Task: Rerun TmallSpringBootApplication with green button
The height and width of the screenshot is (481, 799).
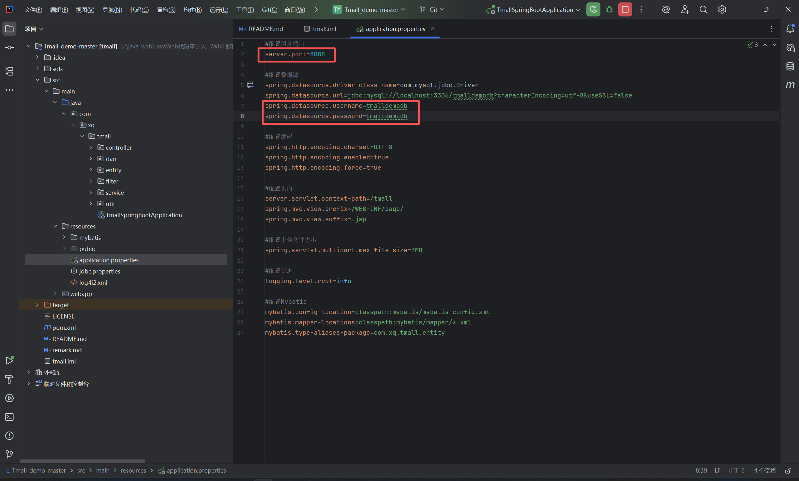Action: click(593, 10)
